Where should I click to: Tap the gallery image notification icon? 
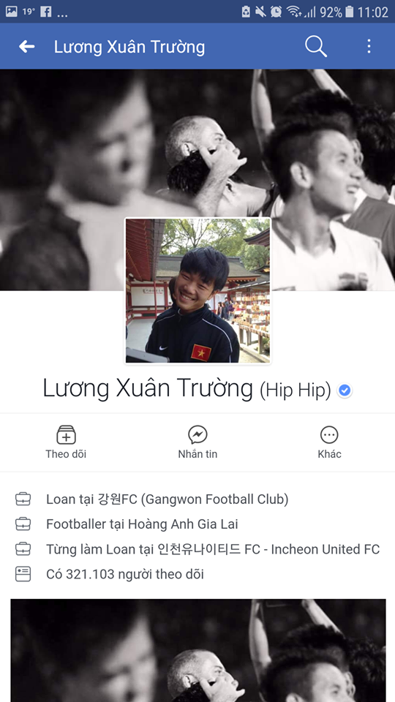tap(12, 12)
